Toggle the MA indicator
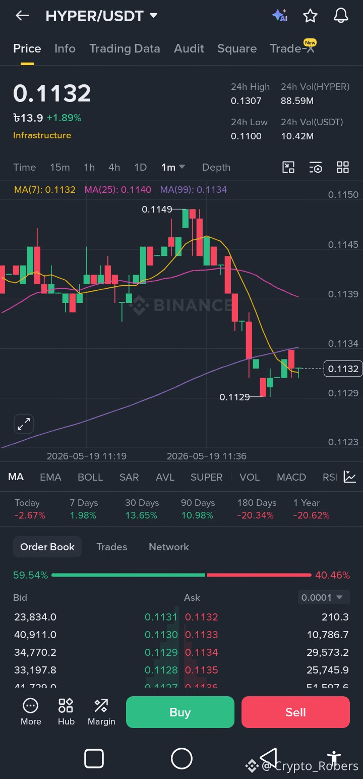 [x=16, y=477]
